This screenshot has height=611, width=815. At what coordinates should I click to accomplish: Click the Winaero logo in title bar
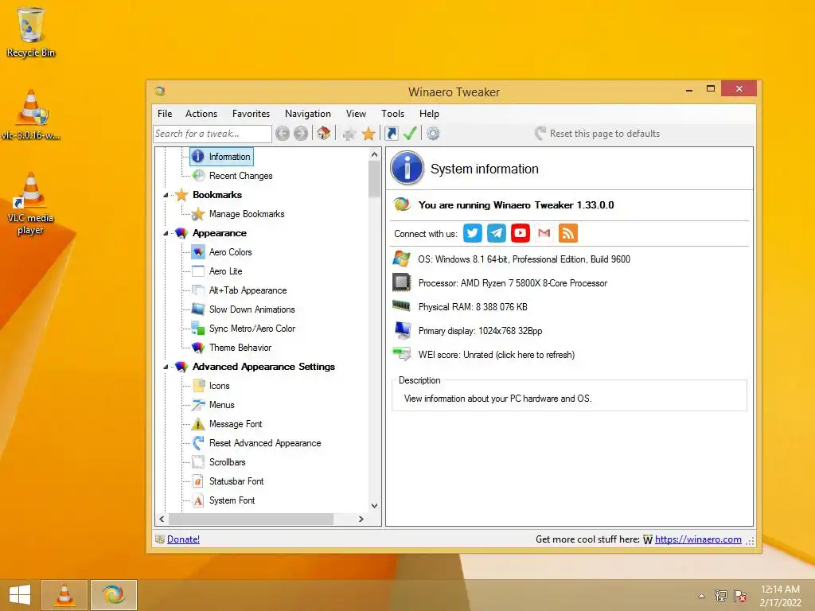coord(159,91)
